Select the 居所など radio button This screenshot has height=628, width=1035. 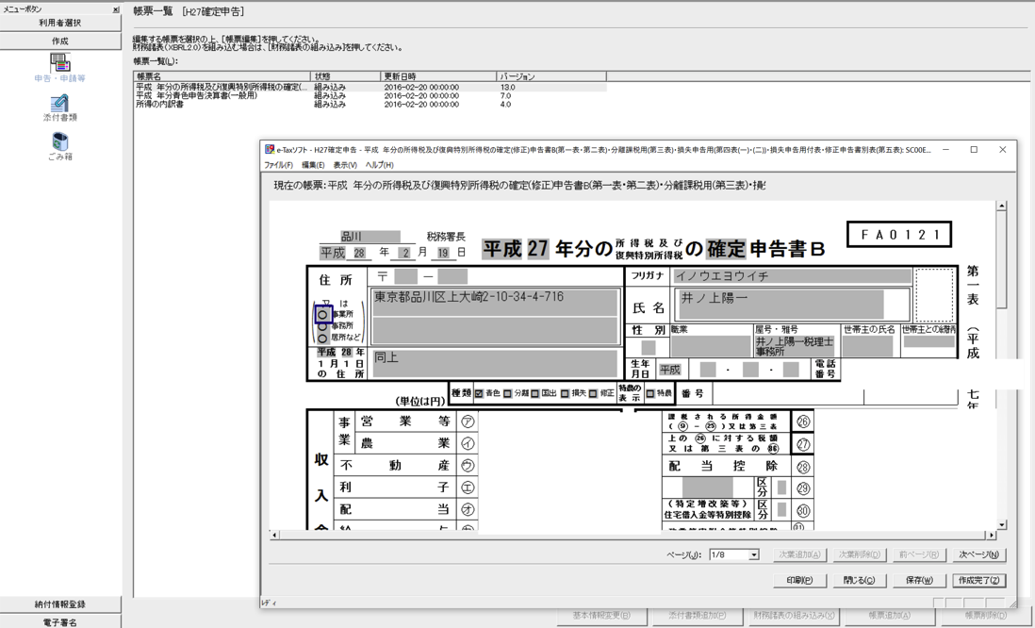(322, 339)
